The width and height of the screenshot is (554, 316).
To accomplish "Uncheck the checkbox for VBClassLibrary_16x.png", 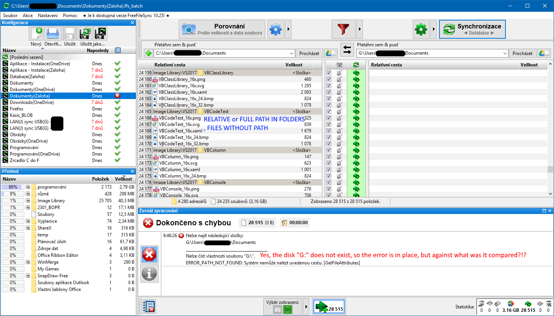I will pos(329,79).
